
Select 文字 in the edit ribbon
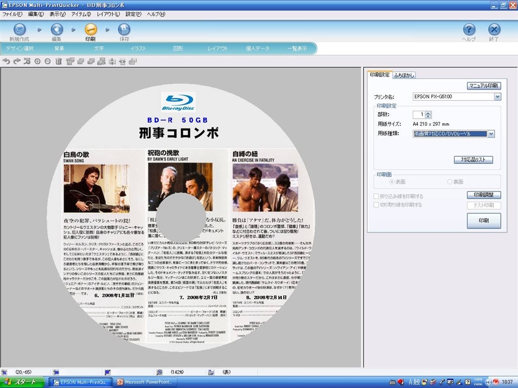click(x=99, y=48)
